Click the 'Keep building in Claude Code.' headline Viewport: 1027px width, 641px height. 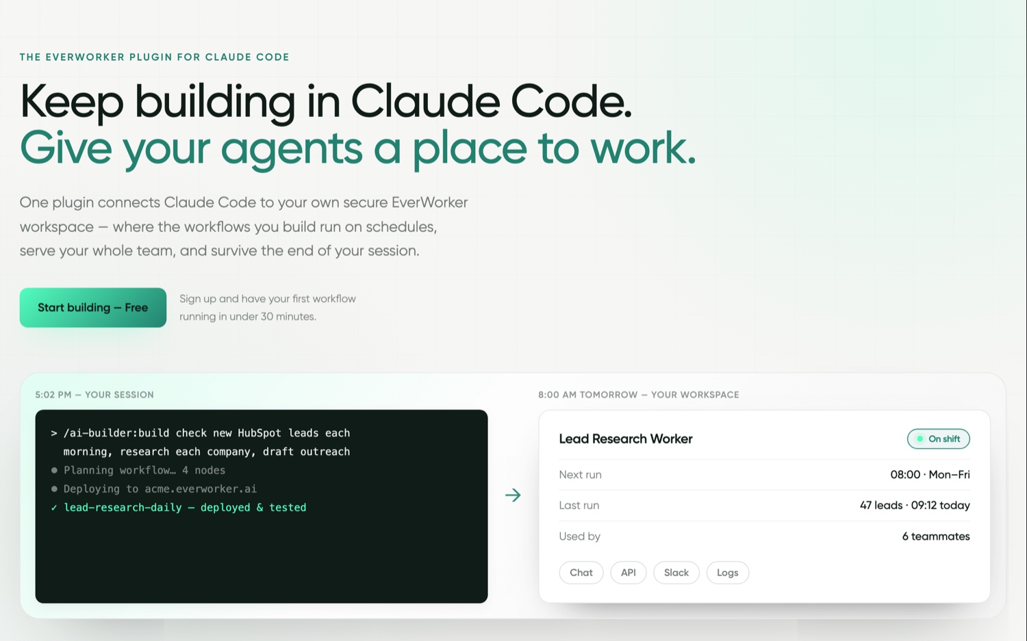(x=326, y=101)
